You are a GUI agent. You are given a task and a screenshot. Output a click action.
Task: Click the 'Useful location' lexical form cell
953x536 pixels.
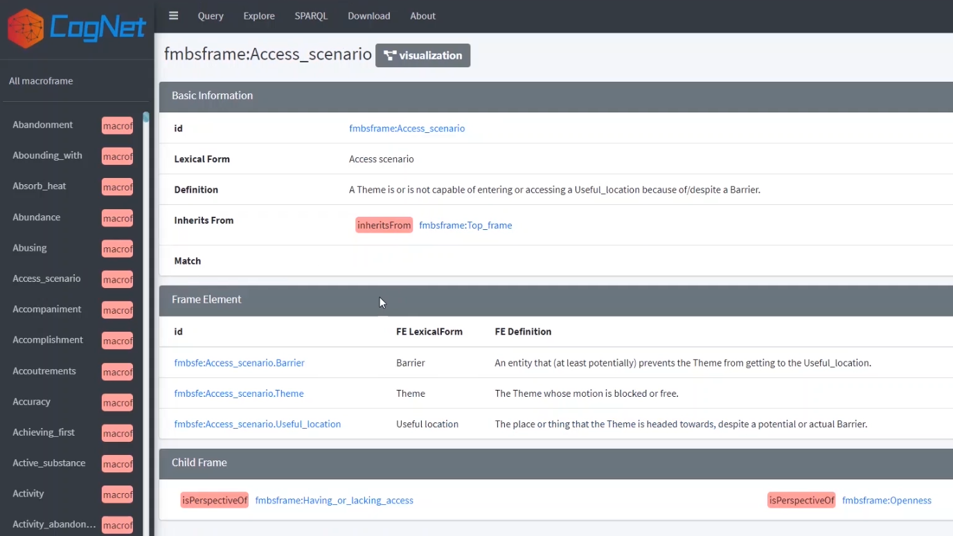coord(427,424)
